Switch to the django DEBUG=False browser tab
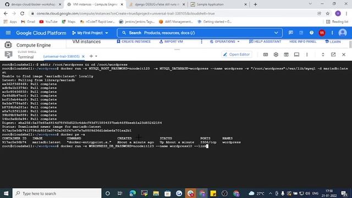The height and width of the screenshot is (198, 352). coord(157,4)
